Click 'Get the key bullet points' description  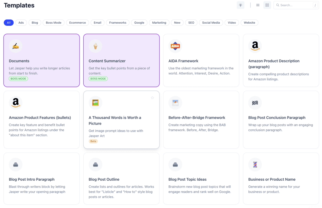(119, 71)
